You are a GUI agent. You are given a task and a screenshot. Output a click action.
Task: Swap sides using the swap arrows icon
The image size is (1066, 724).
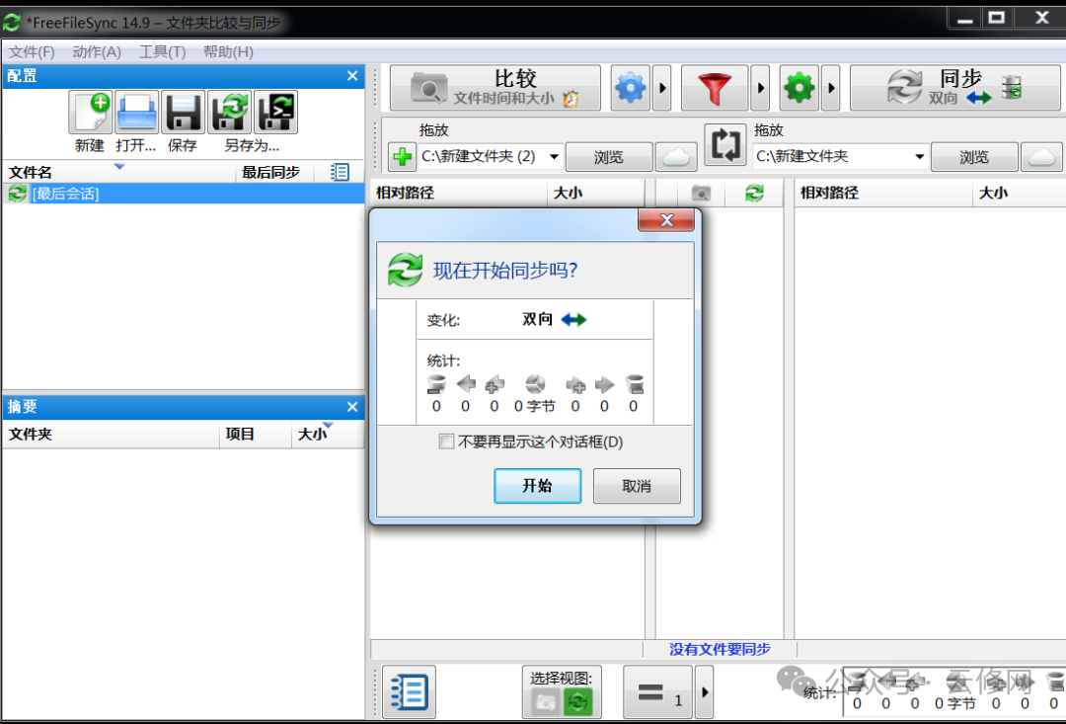[725, 144]
